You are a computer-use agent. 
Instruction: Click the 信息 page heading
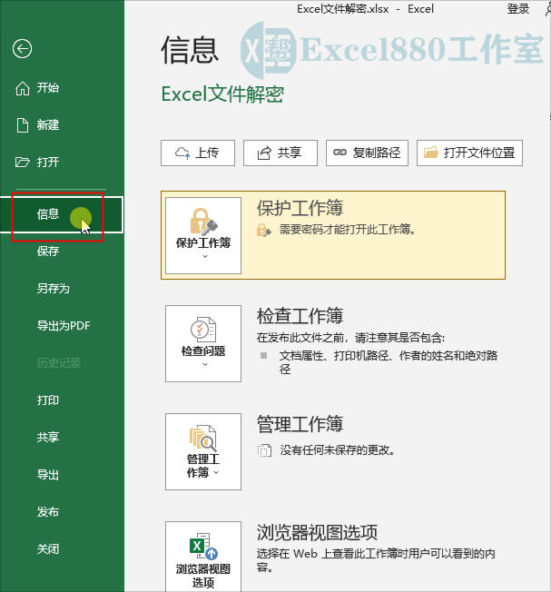(x=190, y=49)
